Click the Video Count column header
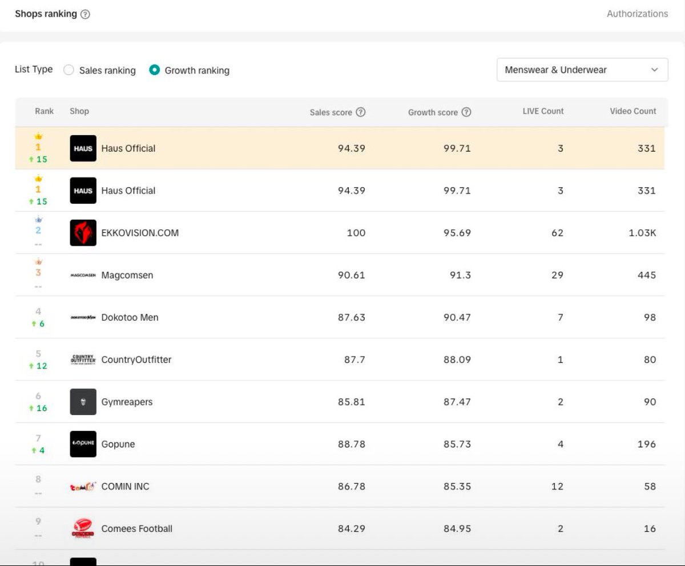 633,111
